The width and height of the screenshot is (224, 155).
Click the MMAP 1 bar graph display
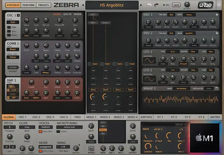[181, 99]
